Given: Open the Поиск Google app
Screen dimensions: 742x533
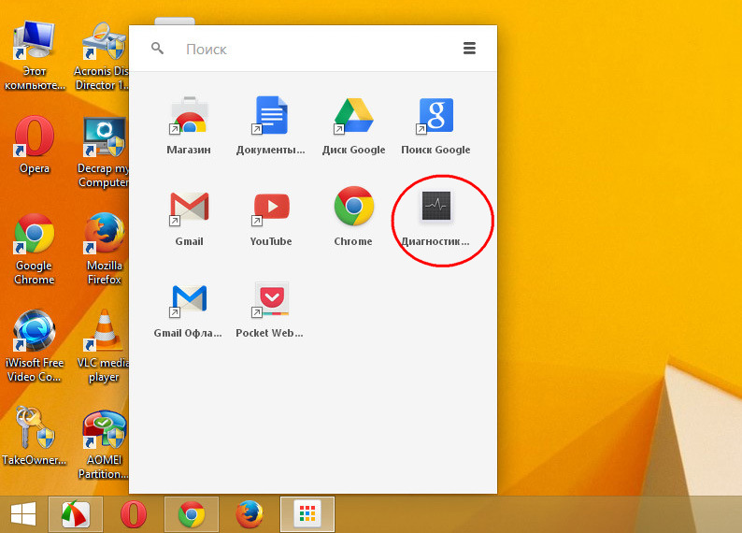Looking at the screenshot, I should coord(435,125).
